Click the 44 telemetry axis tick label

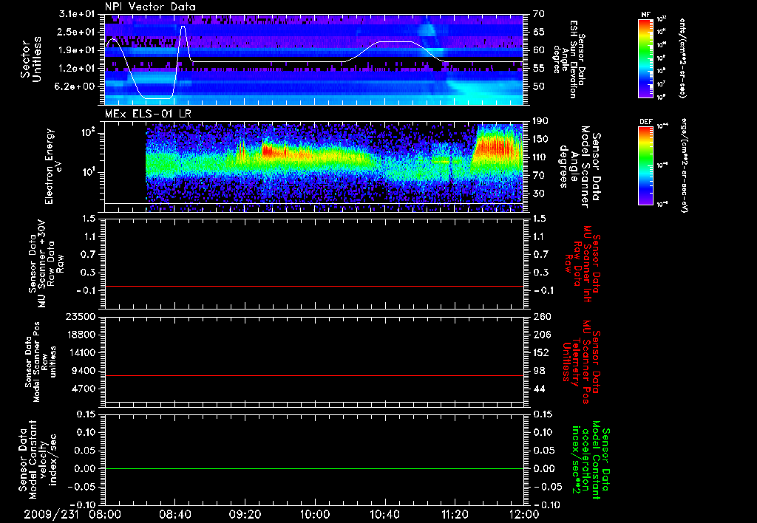539,389
